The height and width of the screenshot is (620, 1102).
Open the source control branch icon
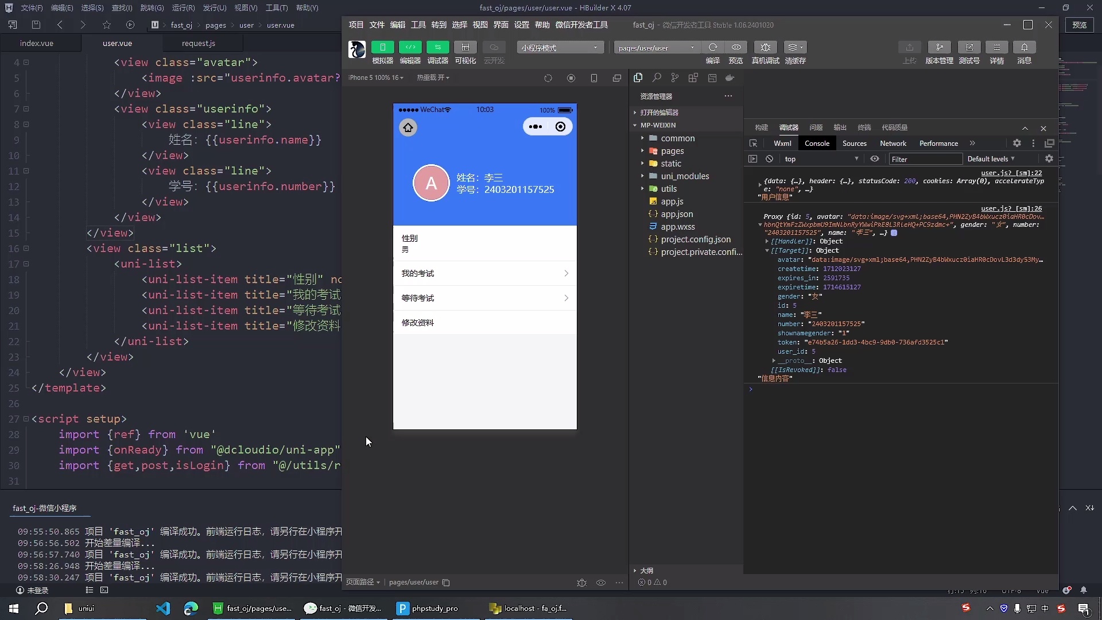[x=675, y=77]
